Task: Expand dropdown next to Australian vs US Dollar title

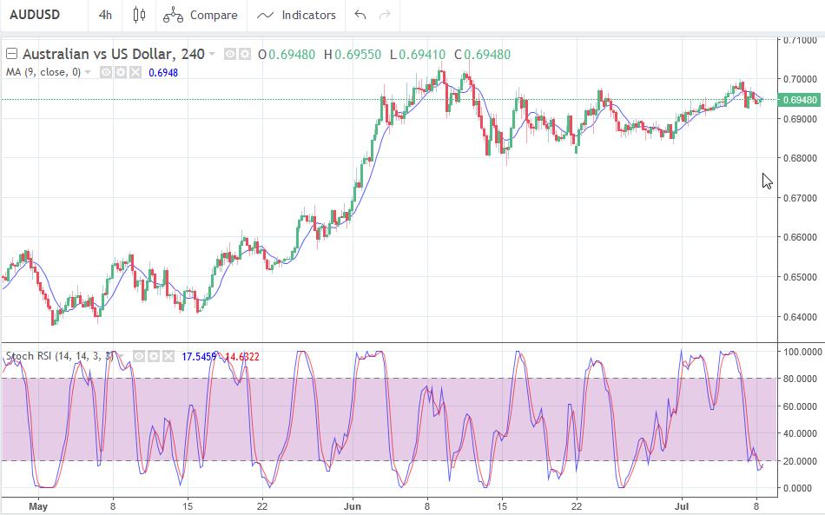Action: click(x=213, y=54)
